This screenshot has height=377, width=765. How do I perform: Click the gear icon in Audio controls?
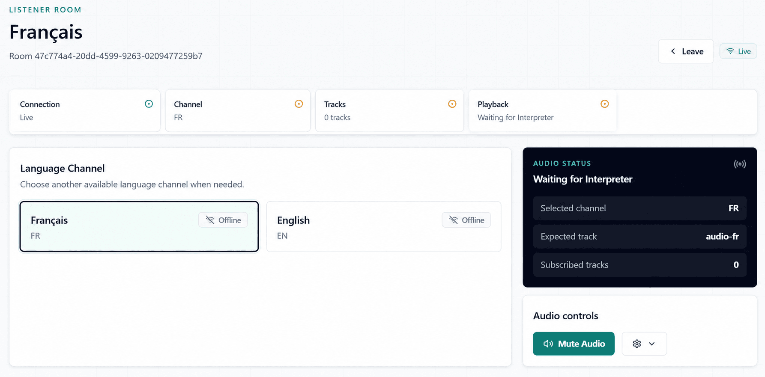pos(637,344)
